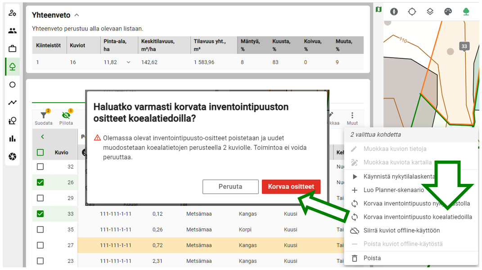Select Poista in the context menu

point(372,258)
